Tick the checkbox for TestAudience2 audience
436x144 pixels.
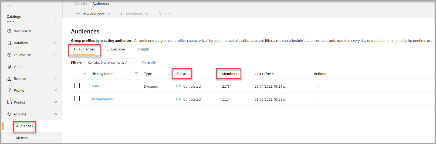pyautogui.click(x=77, y=98)
